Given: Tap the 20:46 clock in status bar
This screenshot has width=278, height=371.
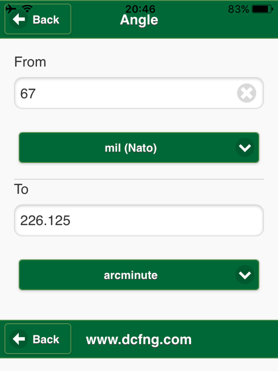Looking at the screenshot, I should [140, 9].
